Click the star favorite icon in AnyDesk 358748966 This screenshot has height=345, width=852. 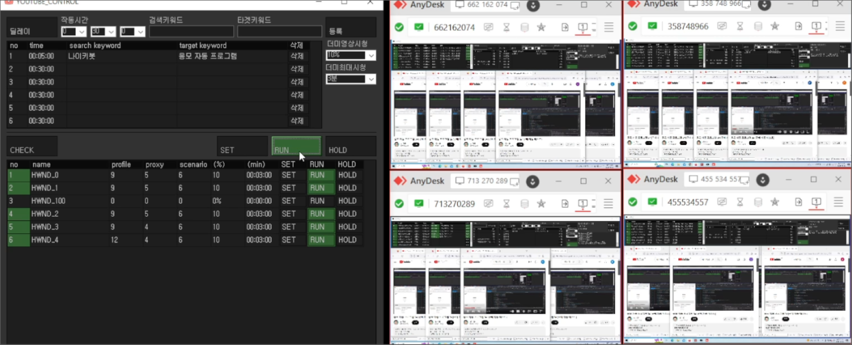point(775,26)
